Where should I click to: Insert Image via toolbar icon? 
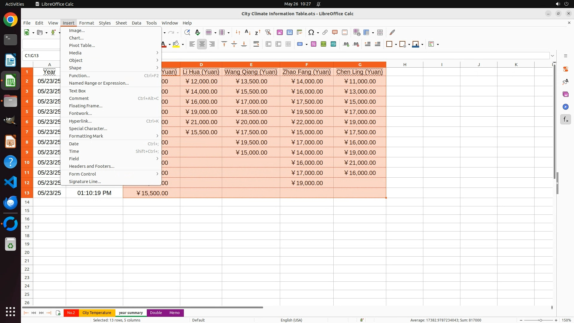coord(280,32)
